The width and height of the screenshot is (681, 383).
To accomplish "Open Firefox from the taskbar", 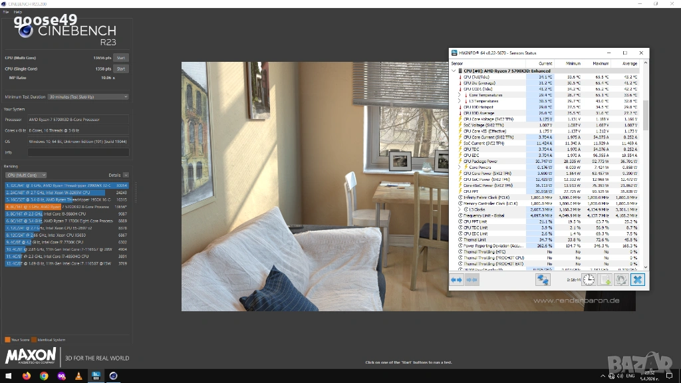I will pyautogui.click(x=27, y=376).
